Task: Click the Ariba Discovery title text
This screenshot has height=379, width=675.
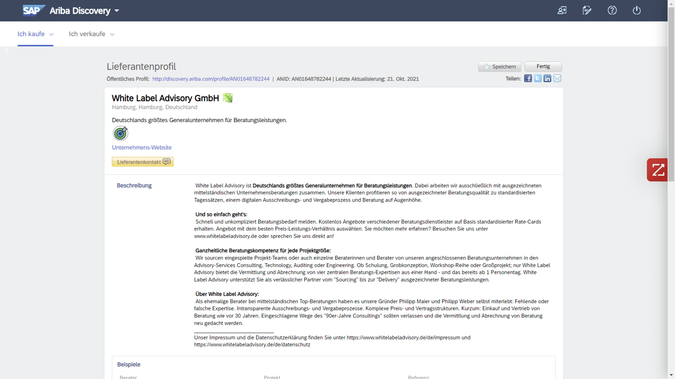Action: point(80,11)
